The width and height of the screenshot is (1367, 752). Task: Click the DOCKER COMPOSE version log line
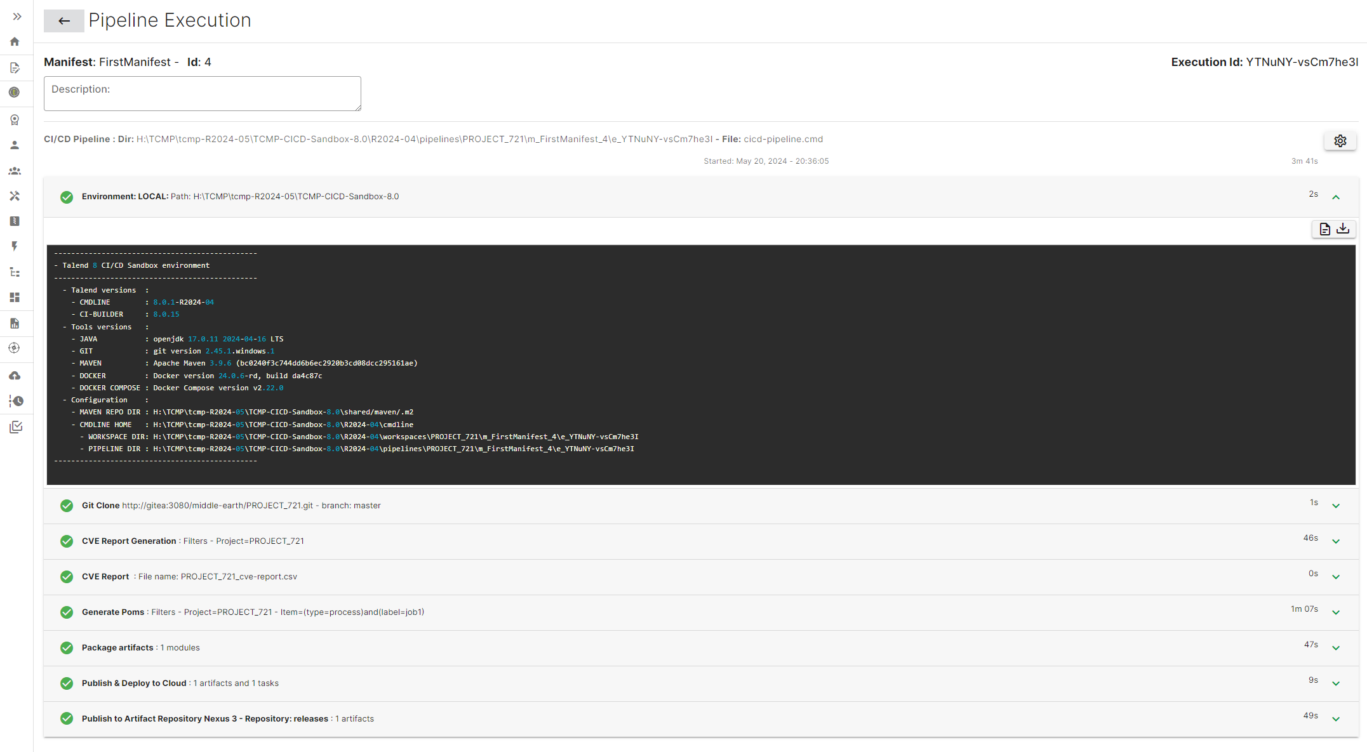[x=177, y=388]
